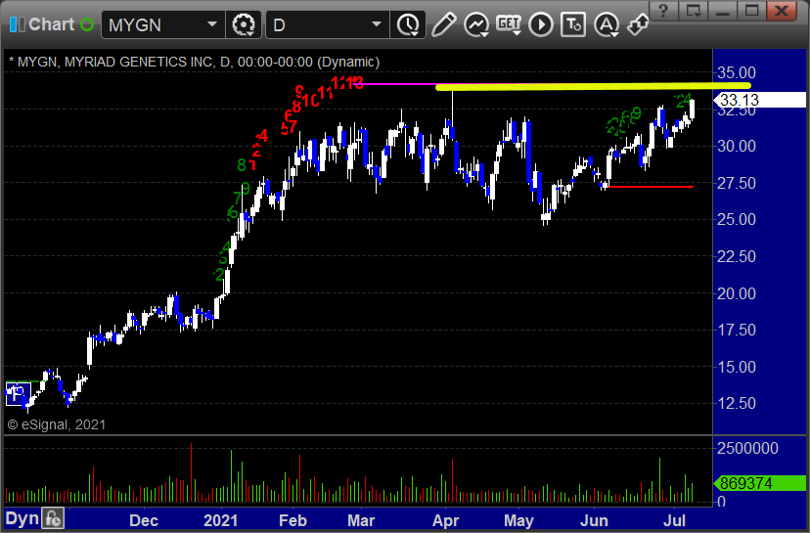The height and width of the screenshot is (533, 810).
Task: Start bar replay with play icon
Action: pos(541,24)
